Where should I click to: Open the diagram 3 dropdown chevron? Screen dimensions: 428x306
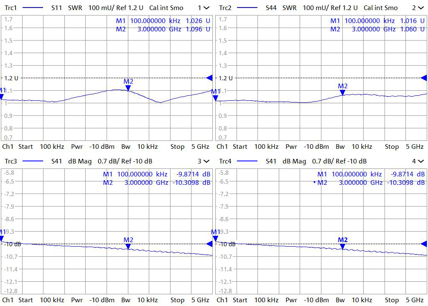coord(206,161)
